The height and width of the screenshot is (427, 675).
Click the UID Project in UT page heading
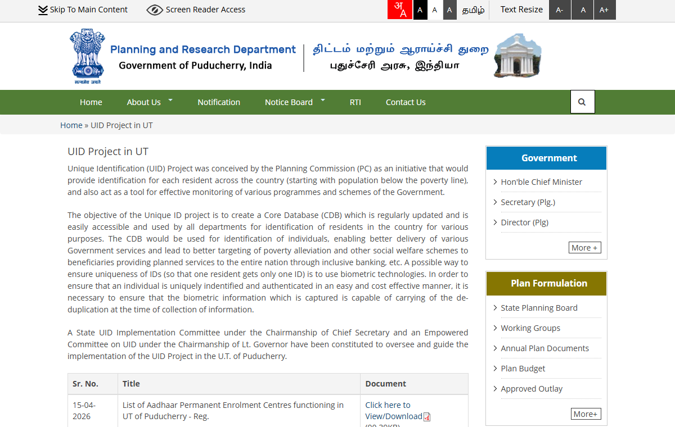(108, 152)
